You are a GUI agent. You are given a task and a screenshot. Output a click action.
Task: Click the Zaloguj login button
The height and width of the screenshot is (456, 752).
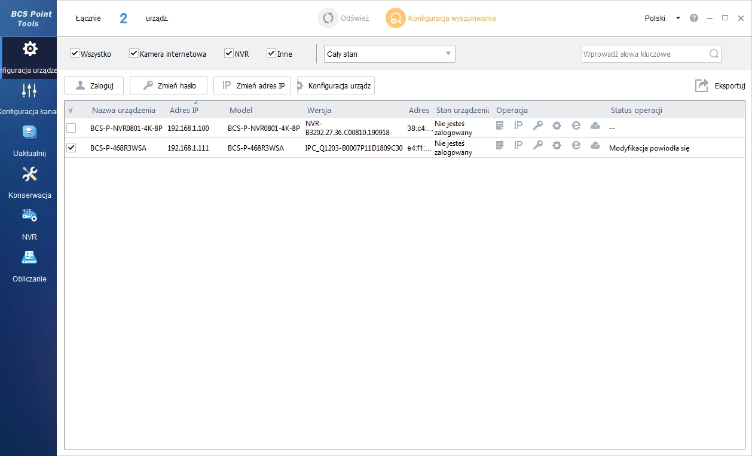click(94, 85)
